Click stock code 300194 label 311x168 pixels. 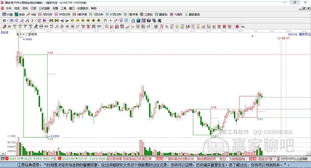click(x=292, y=34)
